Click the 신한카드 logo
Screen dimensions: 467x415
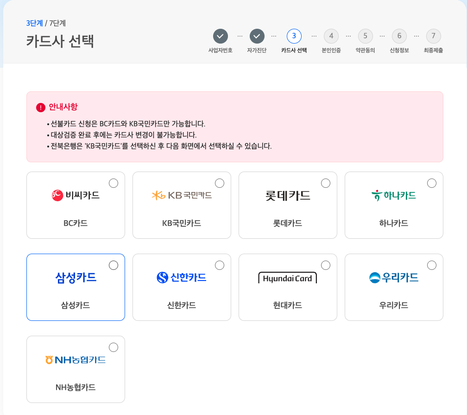click(182, 278)
